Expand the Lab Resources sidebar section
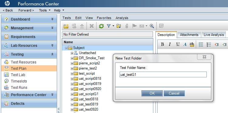 coord(52,46)
